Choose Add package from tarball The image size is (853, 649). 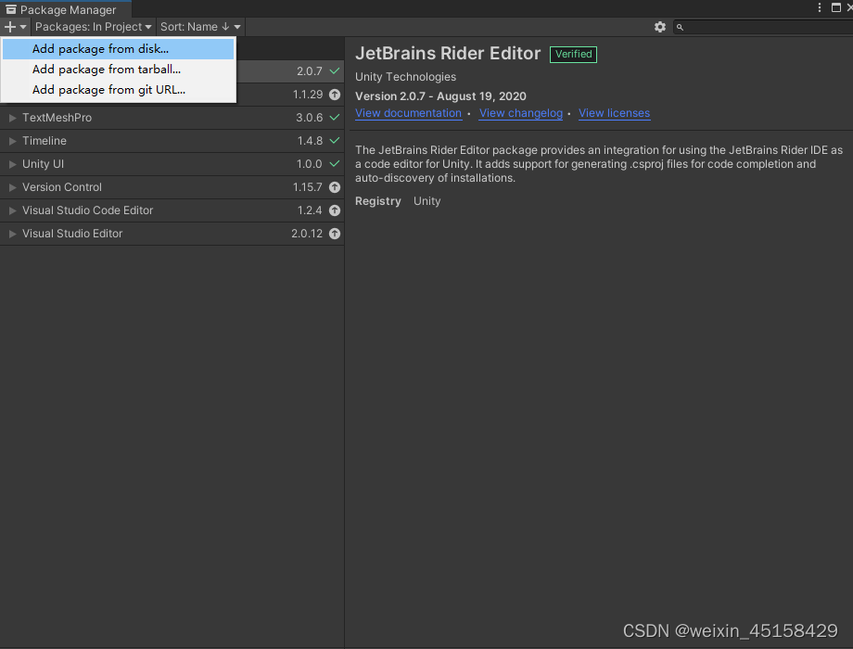(118, 70)
